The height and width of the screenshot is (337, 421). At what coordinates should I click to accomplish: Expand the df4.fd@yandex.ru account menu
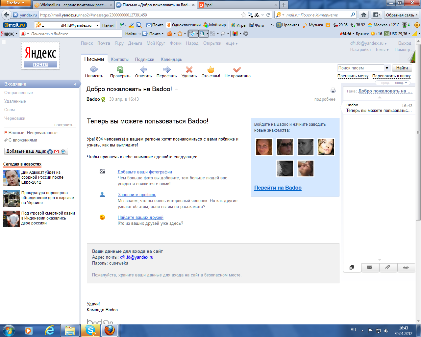pyautogui.click(x=368, y=43)
